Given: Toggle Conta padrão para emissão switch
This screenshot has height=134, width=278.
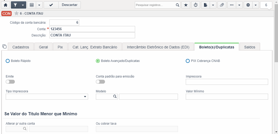Looking at the screenshot, I should 100,82.
